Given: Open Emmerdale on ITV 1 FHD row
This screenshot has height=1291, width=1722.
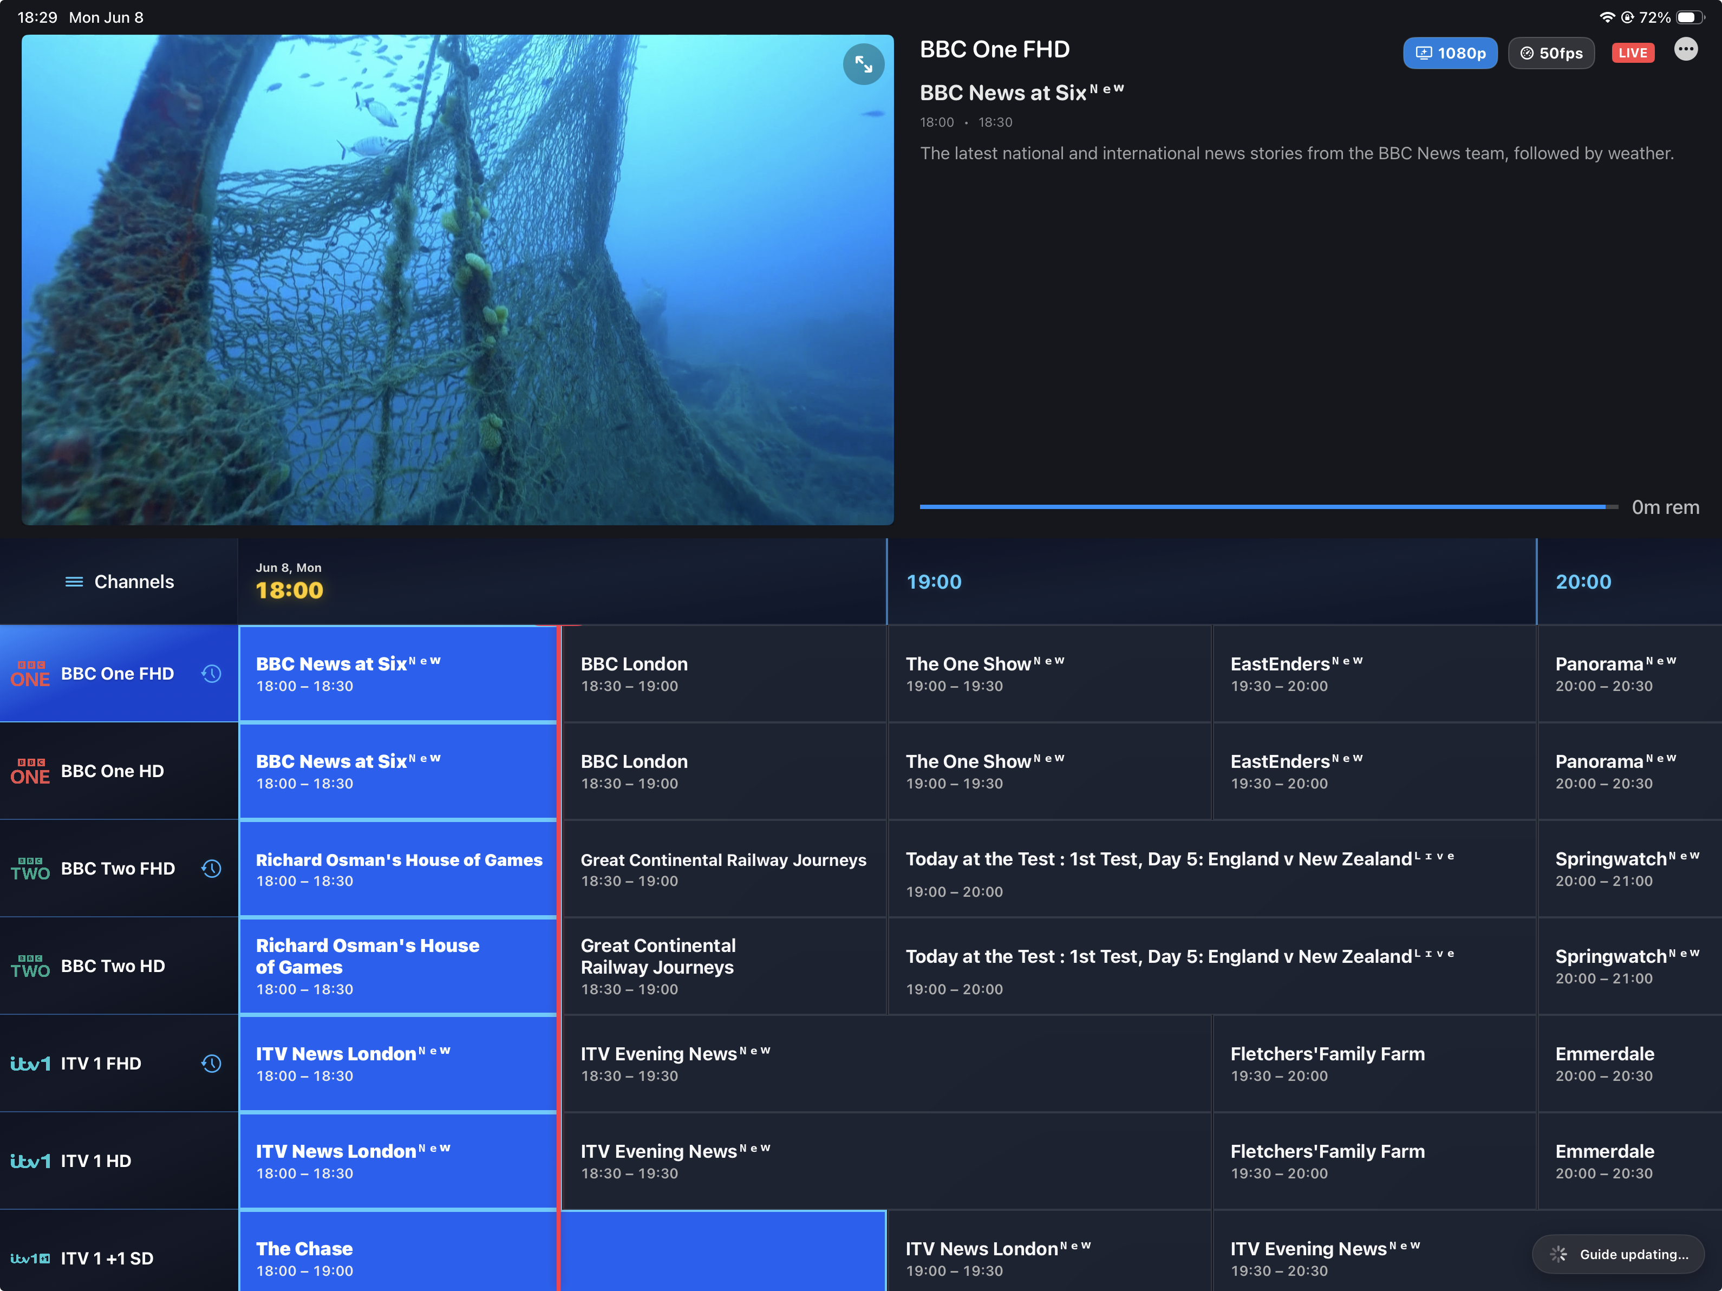Looking at the screenshot, I should coord(1630,1064).
